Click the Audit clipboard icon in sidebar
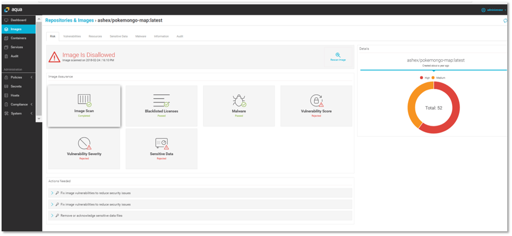 [6, 57]
